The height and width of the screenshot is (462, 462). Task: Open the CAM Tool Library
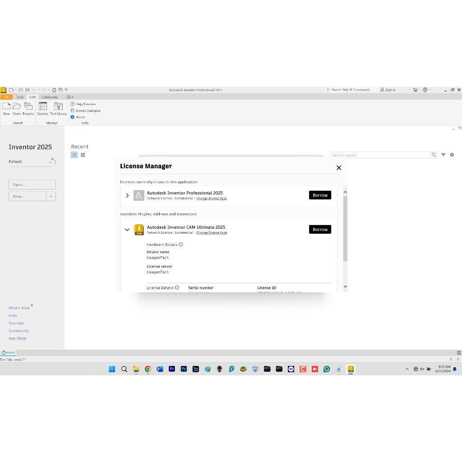click(58, 107)
